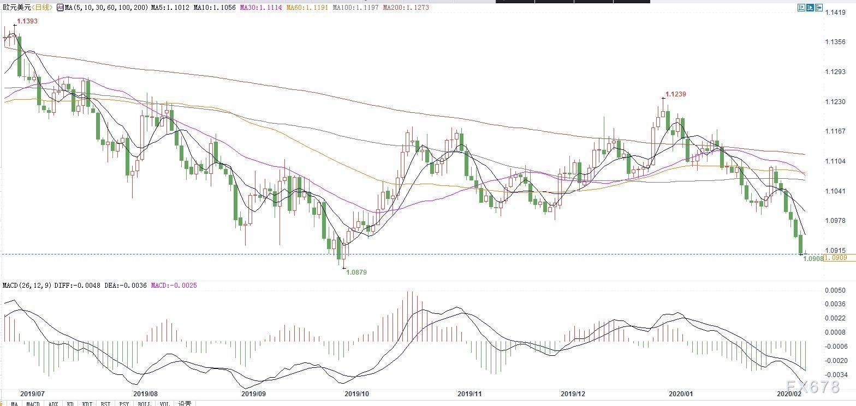Click the MA(5,10,30,60,100,200) parameters text
The height and width of the screenshot is (406, 856).
pos(106,8)
